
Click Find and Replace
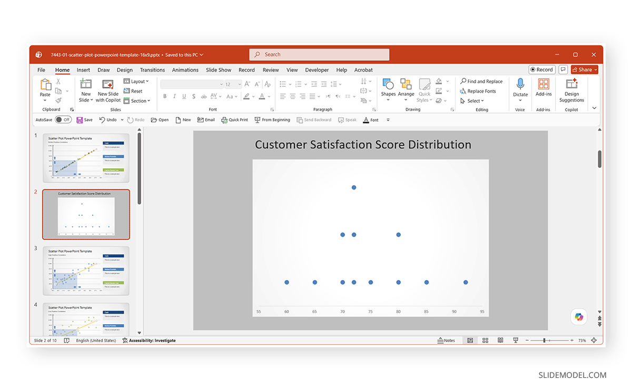coord(481,82)
